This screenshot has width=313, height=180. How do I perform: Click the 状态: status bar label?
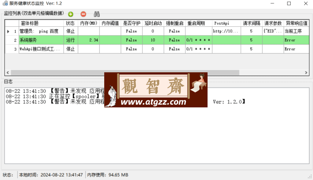coord(8,175)
